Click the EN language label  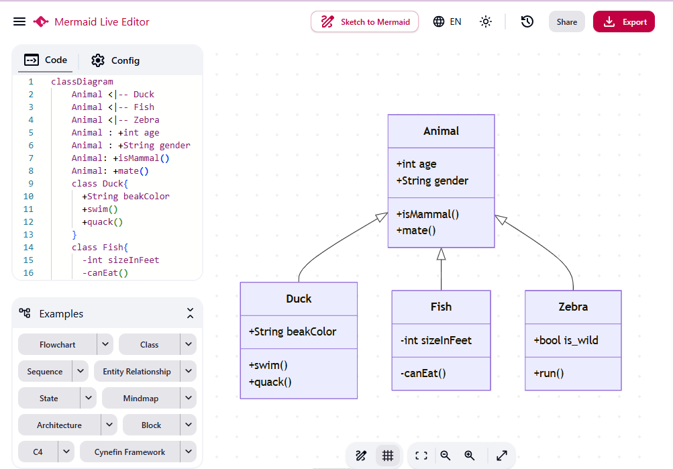(456, 21)
